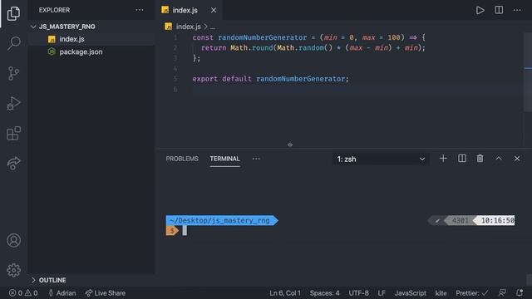Open index.js in the file tree
The height and width of the screenshot is (299, 532).
pyautogui.click(x=91, y=39)
